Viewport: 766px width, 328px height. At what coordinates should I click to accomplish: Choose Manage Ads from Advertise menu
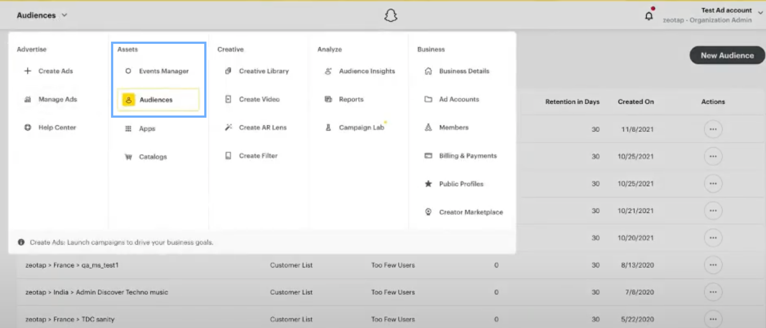pos(57,99)
